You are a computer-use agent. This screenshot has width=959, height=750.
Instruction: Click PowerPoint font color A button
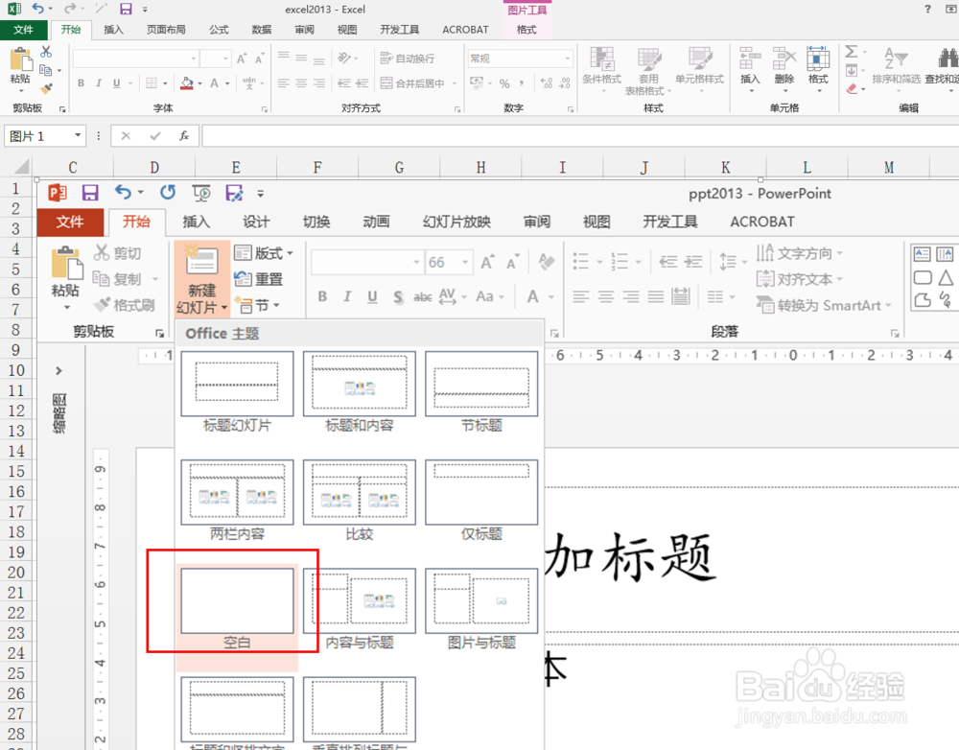click(532, 296)
